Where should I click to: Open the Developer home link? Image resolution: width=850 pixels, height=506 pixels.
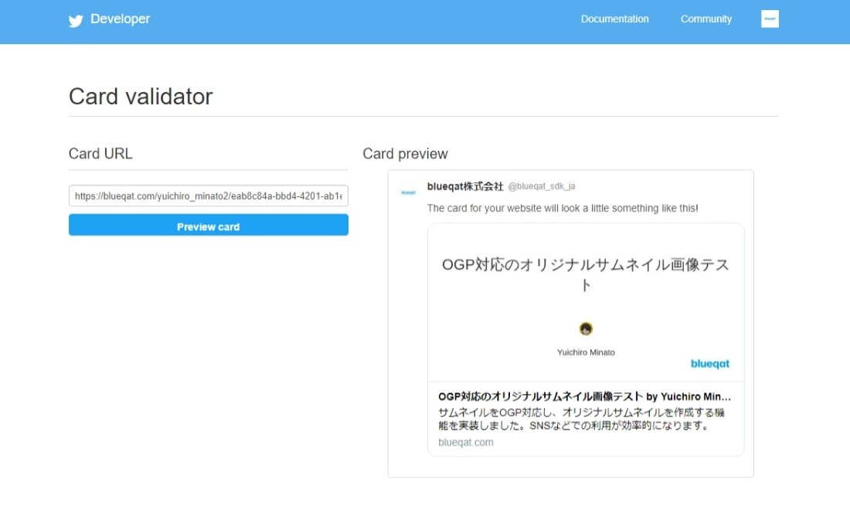coord(120,19)
